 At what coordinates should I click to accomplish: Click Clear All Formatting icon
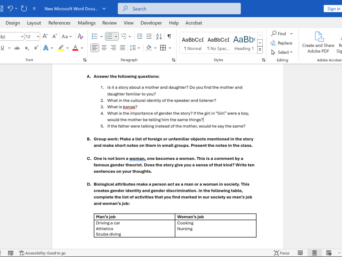pyautogui.click(x=80, y=36)
